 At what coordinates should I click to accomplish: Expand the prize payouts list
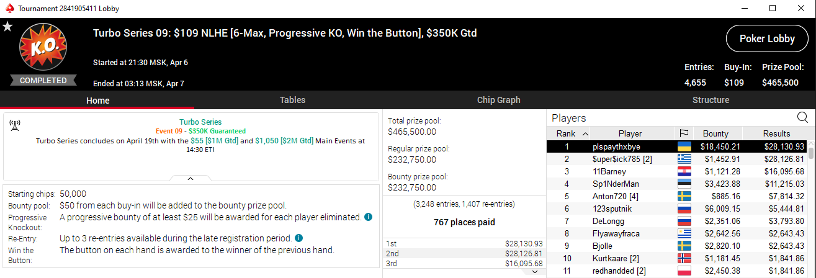pos(534,271)
